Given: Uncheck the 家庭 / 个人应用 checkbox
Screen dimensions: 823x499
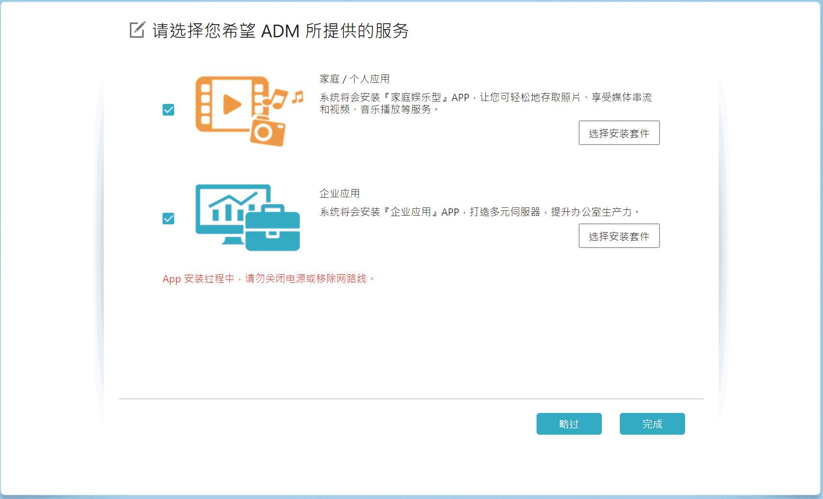Looking at the screenshot, I should point(168,110).
